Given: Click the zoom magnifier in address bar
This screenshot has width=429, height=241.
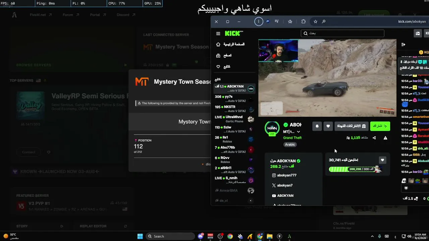Looking at the screenshot, I should [x=324, y=21].
